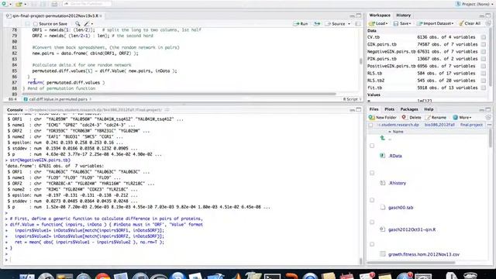Click the code tools wand icon
Viewport: 496px width, 279px height.
87,24
